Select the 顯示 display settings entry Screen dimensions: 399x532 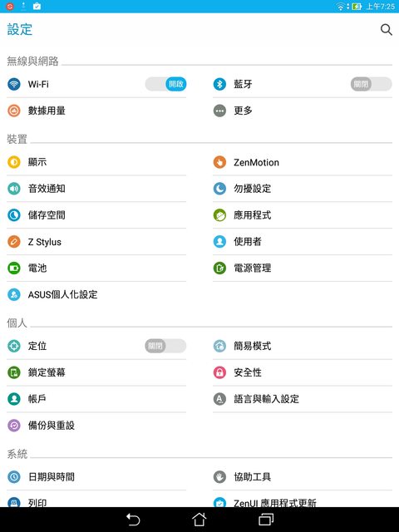[96, 162]
